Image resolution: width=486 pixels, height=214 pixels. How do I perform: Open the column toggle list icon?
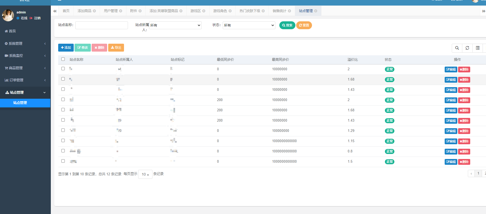(478, 48)
